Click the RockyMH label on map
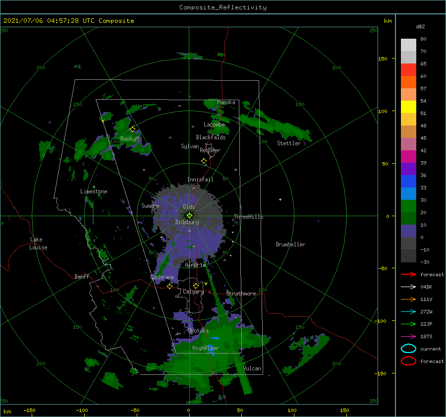The image size is (446, 417). pyautogui.click(x=131, y=139)
